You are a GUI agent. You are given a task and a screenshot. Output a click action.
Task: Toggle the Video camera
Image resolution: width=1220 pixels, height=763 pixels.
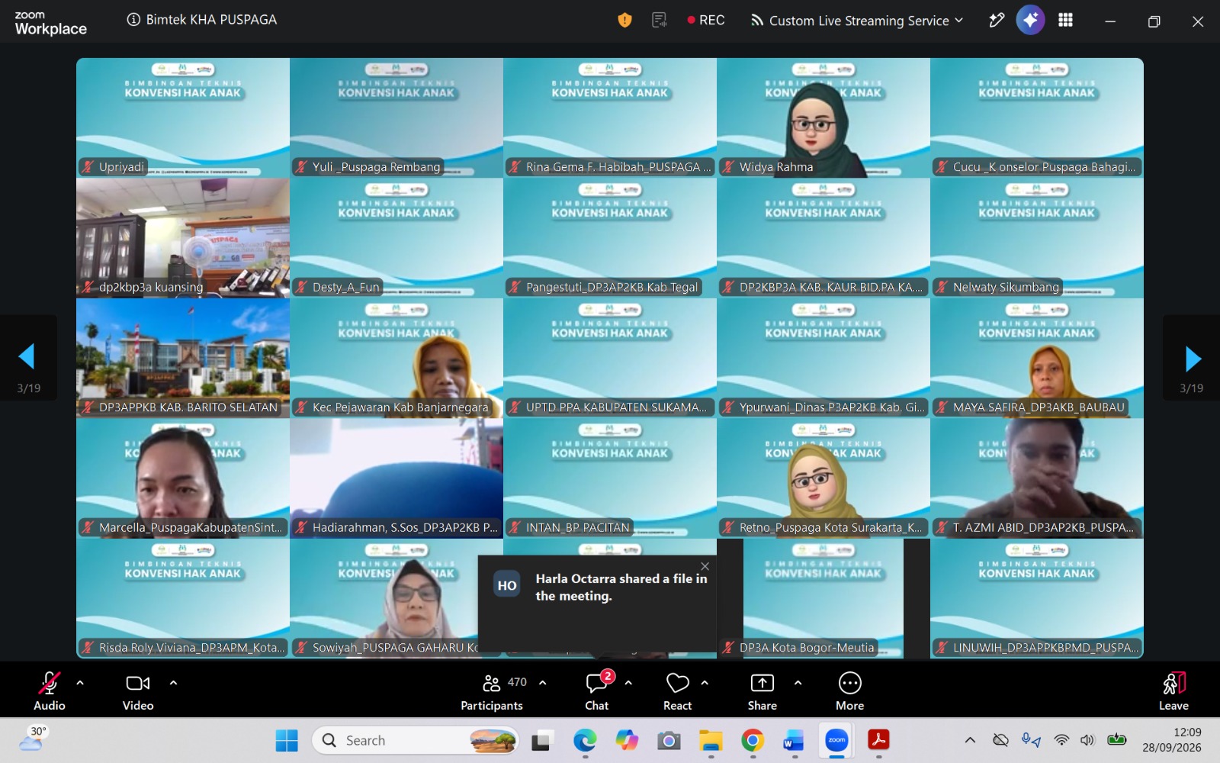pos(138,691)
